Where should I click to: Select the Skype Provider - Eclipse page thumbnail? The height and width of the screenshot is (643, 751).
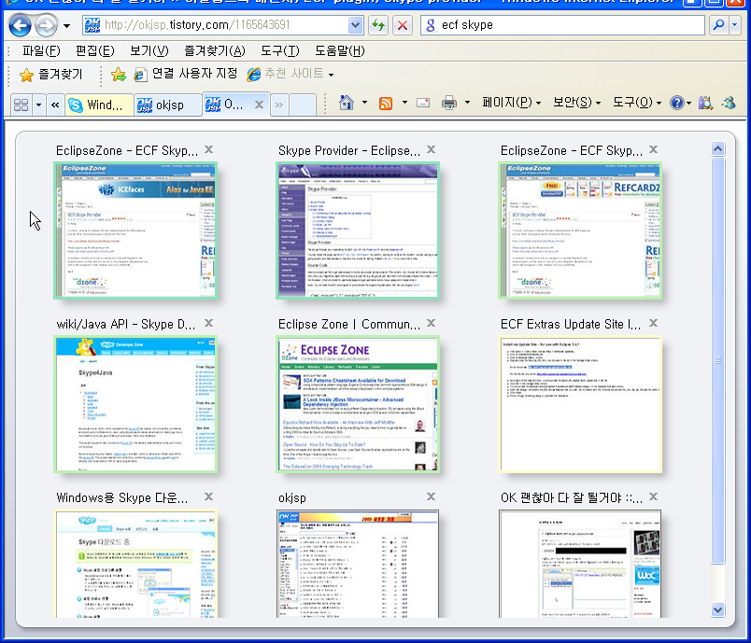point(358,231)
